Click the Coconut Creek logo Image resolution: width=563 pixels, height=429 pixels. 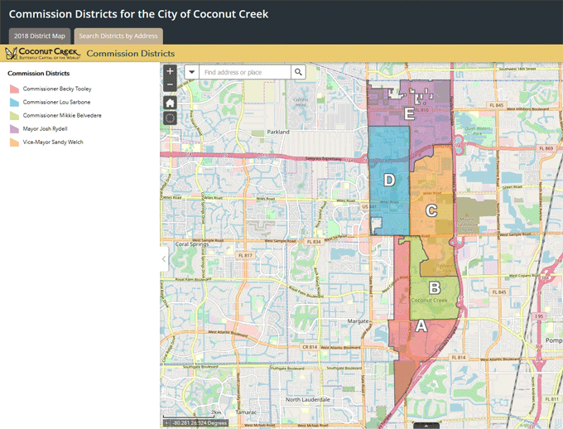(x=42, y=54)
